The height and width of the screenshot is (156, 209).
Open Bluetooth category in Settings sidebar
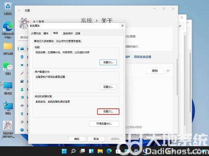click(22, 57)
